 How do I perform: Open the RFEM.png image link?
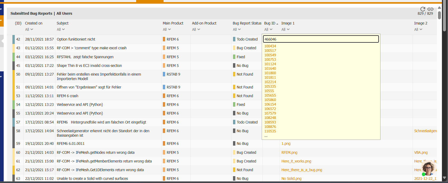tap(289, 152)
